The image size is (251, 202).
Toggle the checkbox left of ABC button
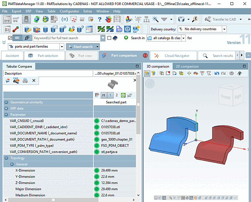pos(10,38)
